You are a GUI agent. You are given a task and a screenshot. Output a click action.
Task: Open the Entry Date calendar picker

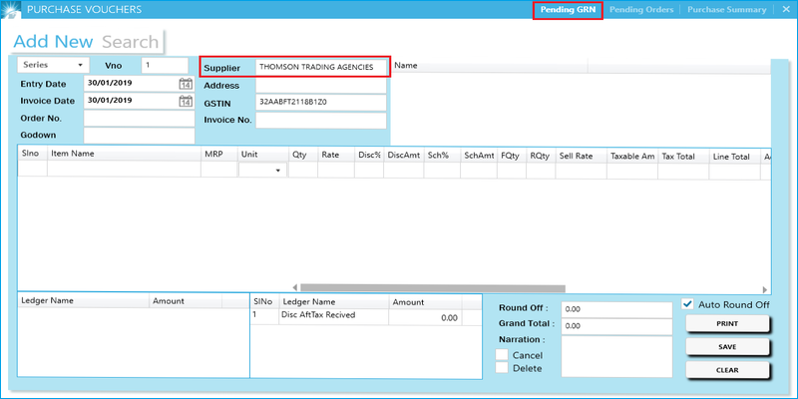[x=186, y=84]
